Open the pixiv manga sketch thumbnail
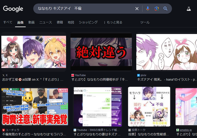197x138 pixels. coord(166,52)
